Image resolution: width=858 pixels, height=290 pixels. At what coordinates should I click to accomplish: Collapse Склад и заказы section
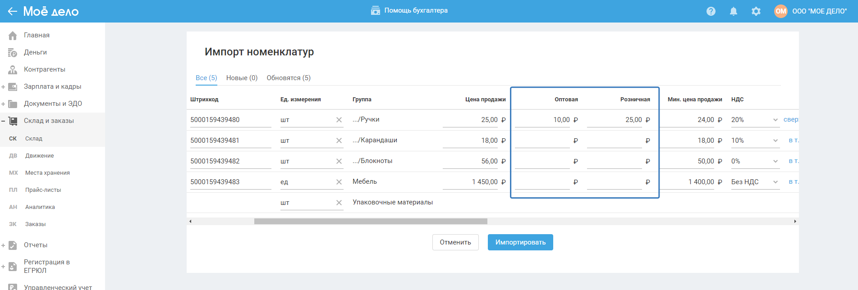point(3,121)
